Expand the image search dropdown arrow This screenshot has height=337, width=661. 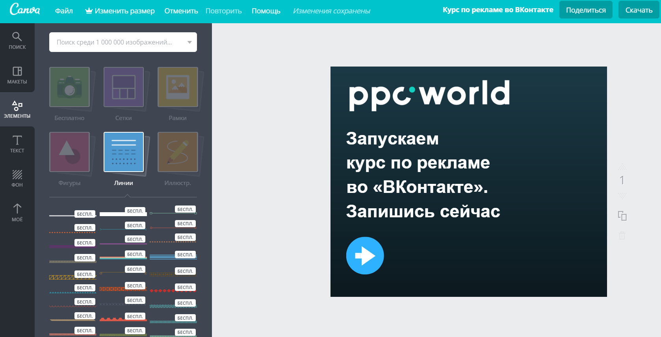tap(189, 42)
